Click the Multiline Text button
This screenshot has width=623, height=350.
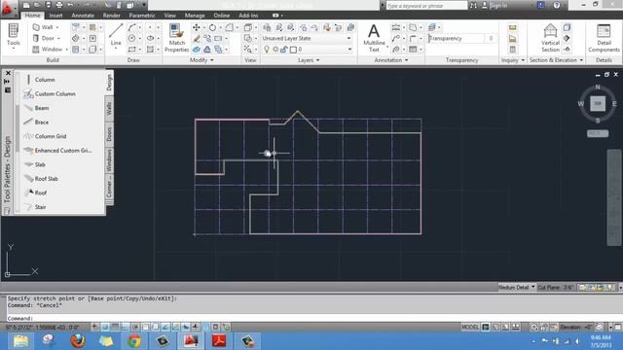pos(374,38)
